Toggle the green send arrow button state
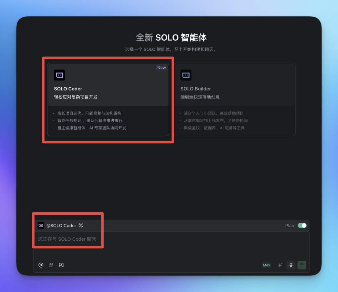338x292 pixels. click(302, 265)
